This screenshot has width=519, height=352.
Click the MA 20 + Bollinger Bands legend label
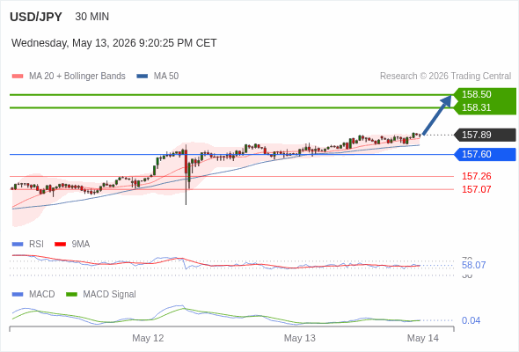[x=77, y=77]
